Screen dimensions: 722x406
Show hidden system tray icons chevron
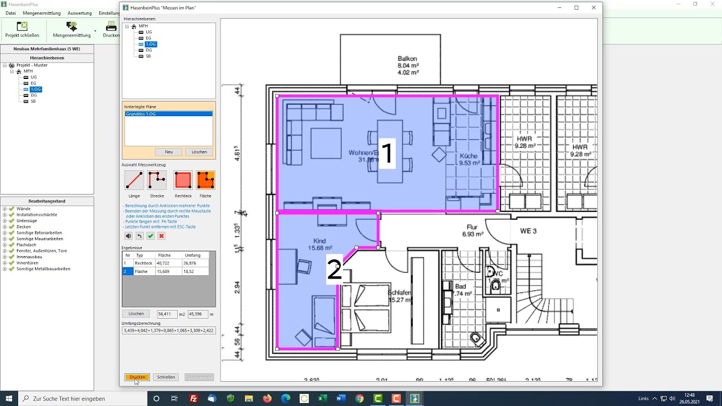655,399
